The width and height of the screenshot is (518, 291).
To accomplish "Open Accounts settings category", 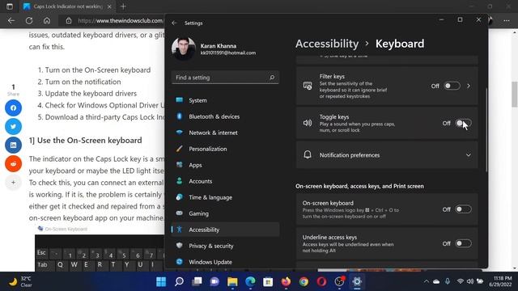I will [x=225, y=181].
